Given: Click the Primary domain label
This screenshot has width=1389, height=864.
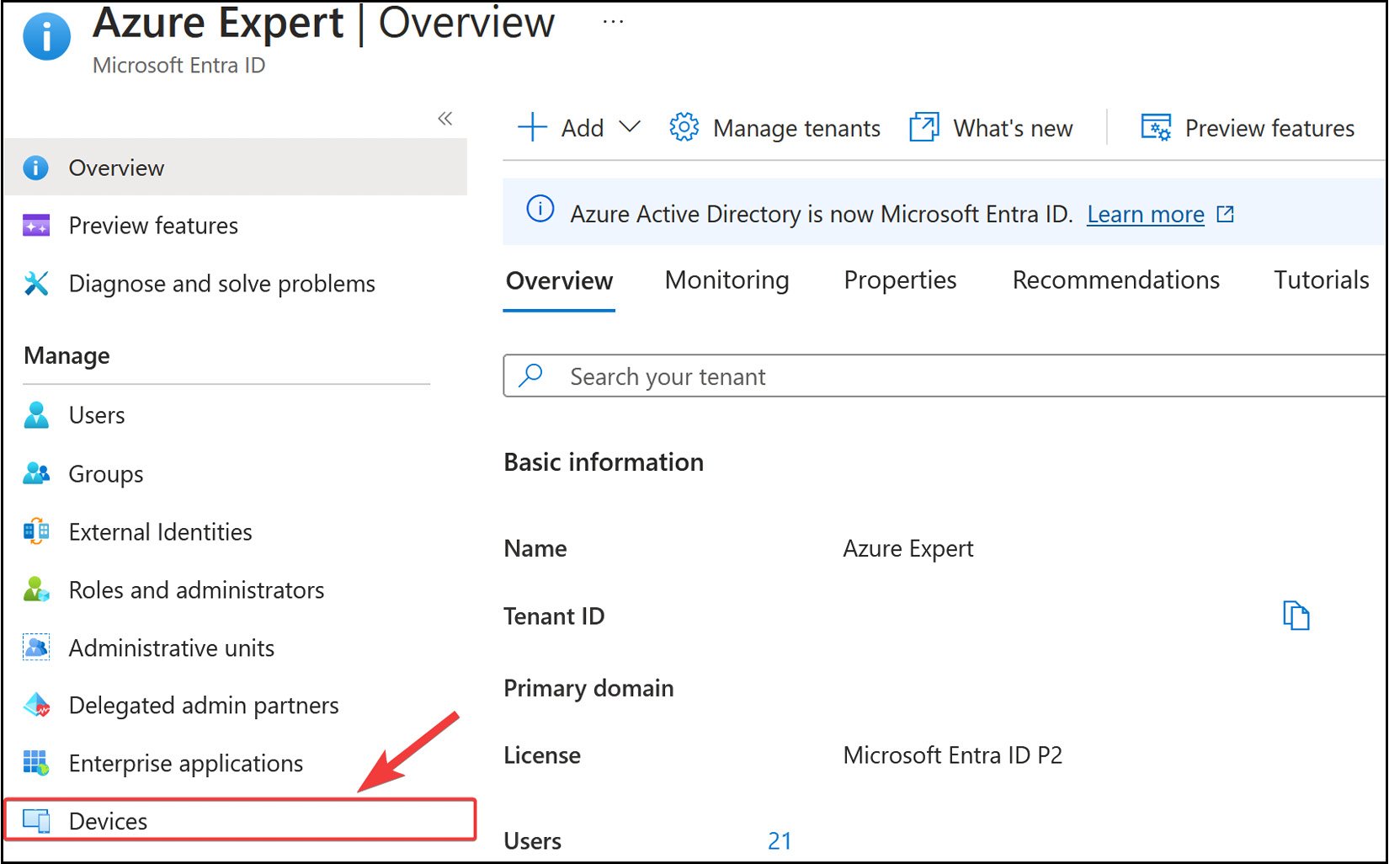Looking at the screenshot, I should [588, 688].
